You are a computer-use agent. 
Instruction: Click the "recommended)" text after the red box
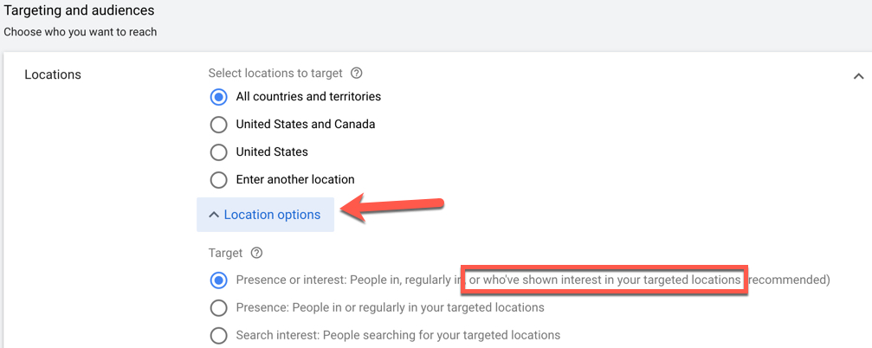click(x=789, y=280)
